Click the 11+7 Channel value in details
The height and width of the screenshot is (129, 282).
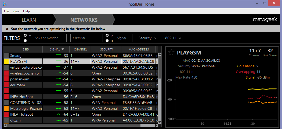tap(255, 51)
